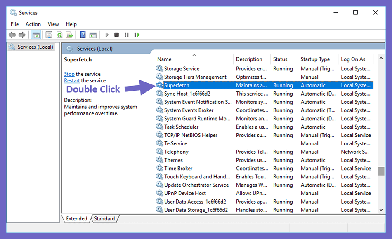Click Running status of Task Scheduler row
The width and height of the screenshot is (392, 239).
coord(283,127)
